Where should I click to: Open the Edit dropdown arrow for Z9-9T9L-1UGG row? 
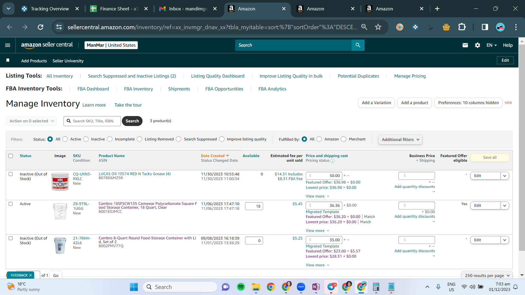[x=505, y=206]
